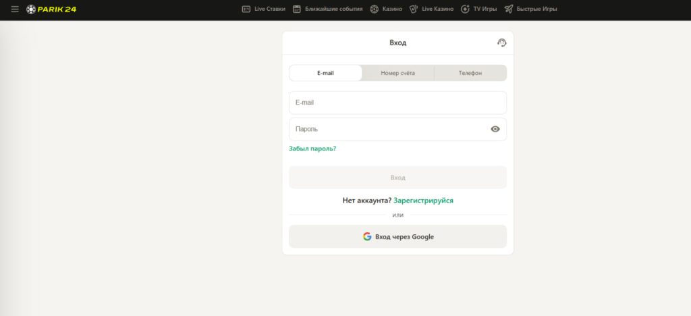This screenshot has height=316, width=691.
Task: Open the Быстрые Игры section
Action: [x=530, y=9]
